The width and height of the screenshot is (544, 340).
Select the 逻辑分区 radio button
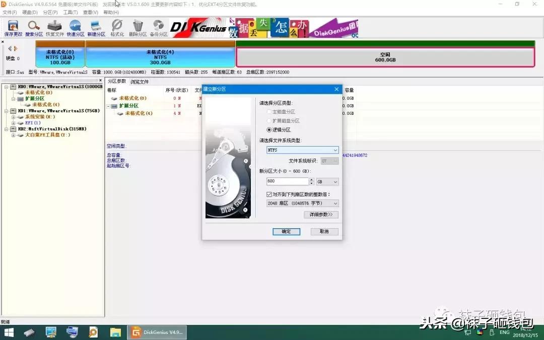point(269,130)
